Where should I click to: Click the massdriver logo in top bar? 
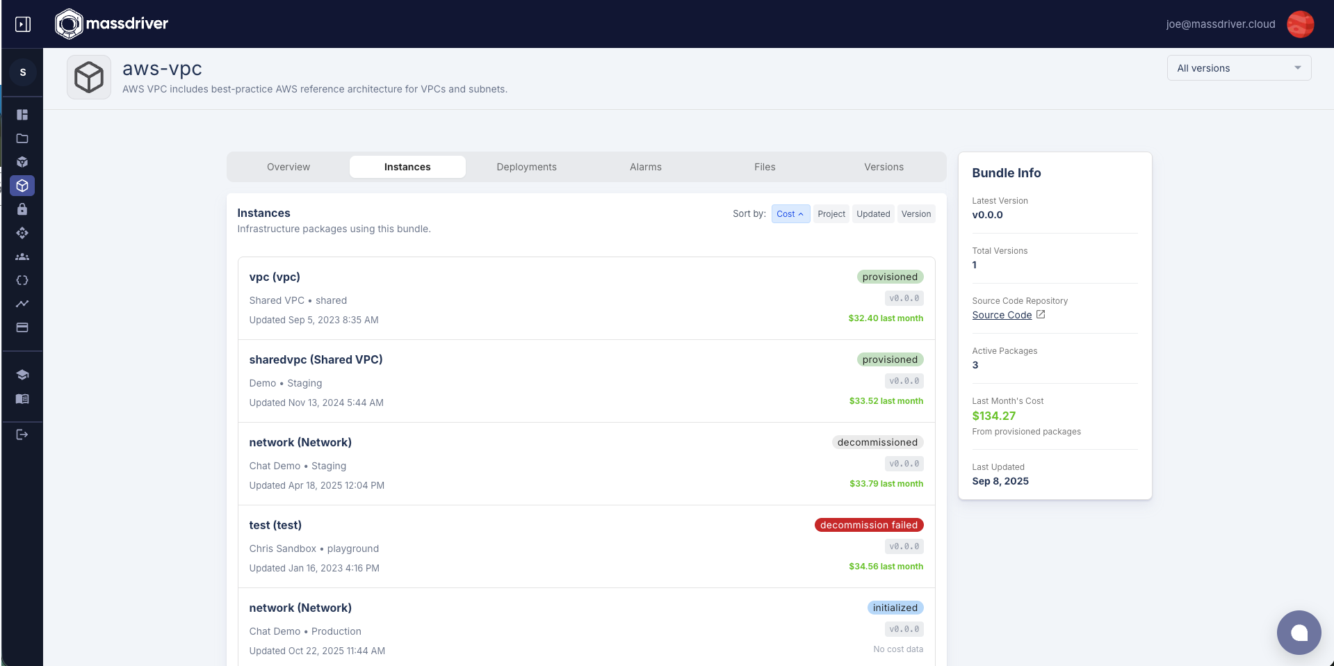tap(111, 24)
